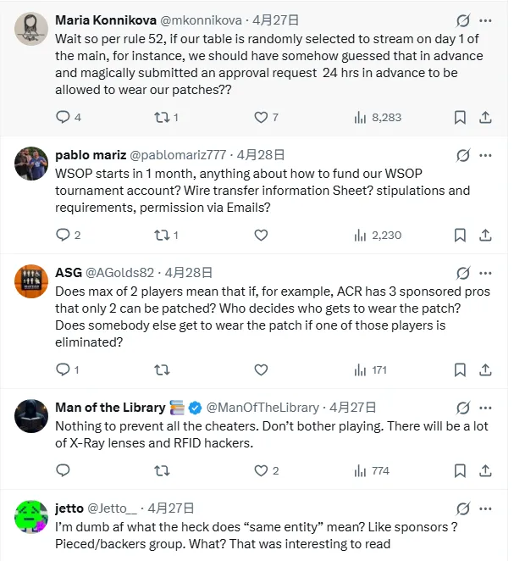Click ASG's profile avatar

[31, 280]
